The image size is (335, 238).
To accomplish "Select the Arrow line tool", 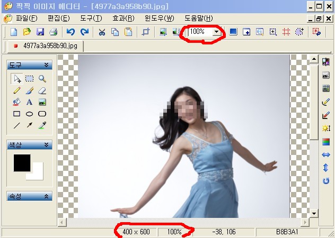I will pos(30,125).
